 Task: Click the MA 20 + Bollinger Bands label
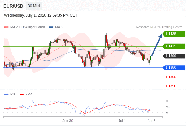pyautogui.click(x=28, y=27)
